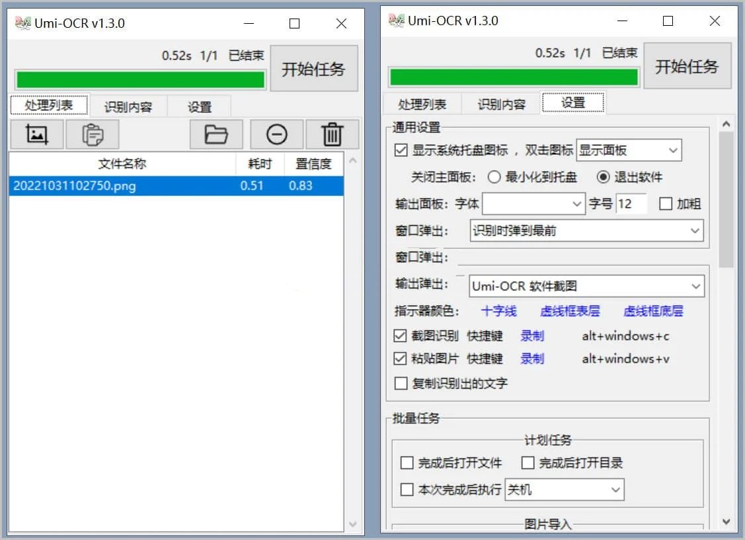Remove selected file using the minus icon
Screen dimensions: 745x540
click(x=276, y=134)
